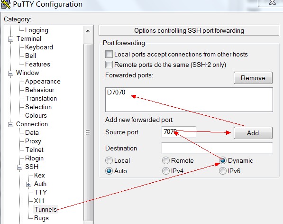Check Remote ports do the same option
Screen dimensions: 283x224
click(109, 65)
